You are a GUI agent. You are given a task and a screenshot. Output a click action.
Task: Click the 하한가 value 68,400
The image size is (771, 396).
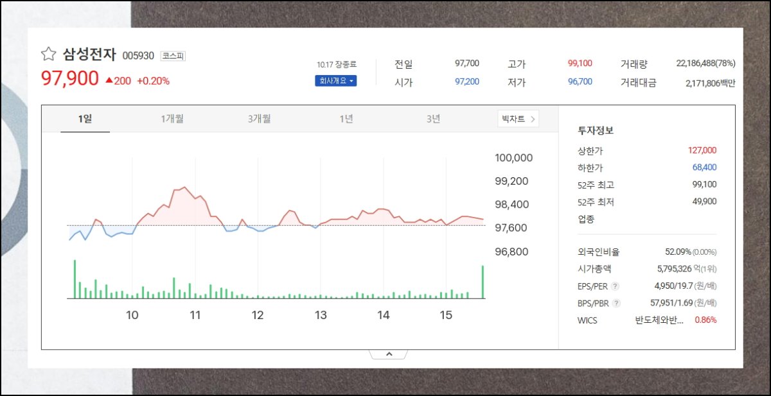(704, 168)
